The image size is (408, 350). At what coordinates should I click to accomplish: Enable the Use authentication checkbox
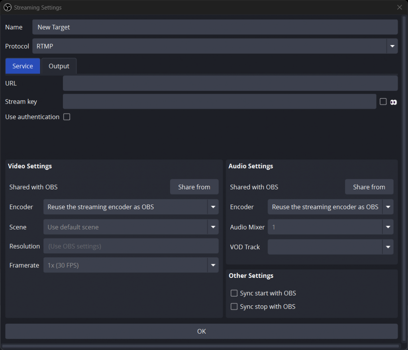click(67, 117)
